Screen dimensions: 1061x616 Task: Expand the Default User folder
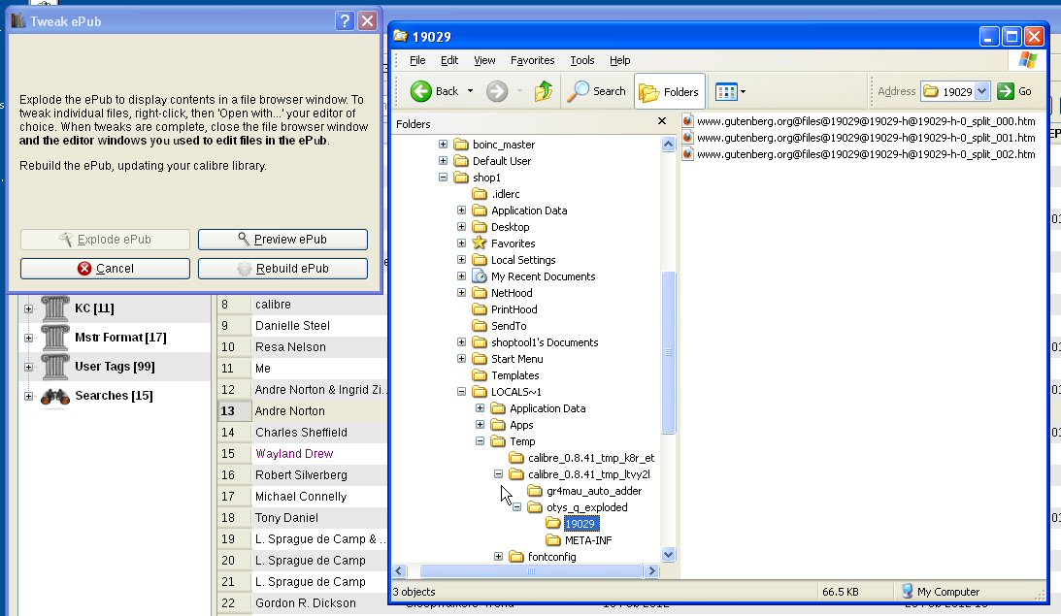point(443,160)
